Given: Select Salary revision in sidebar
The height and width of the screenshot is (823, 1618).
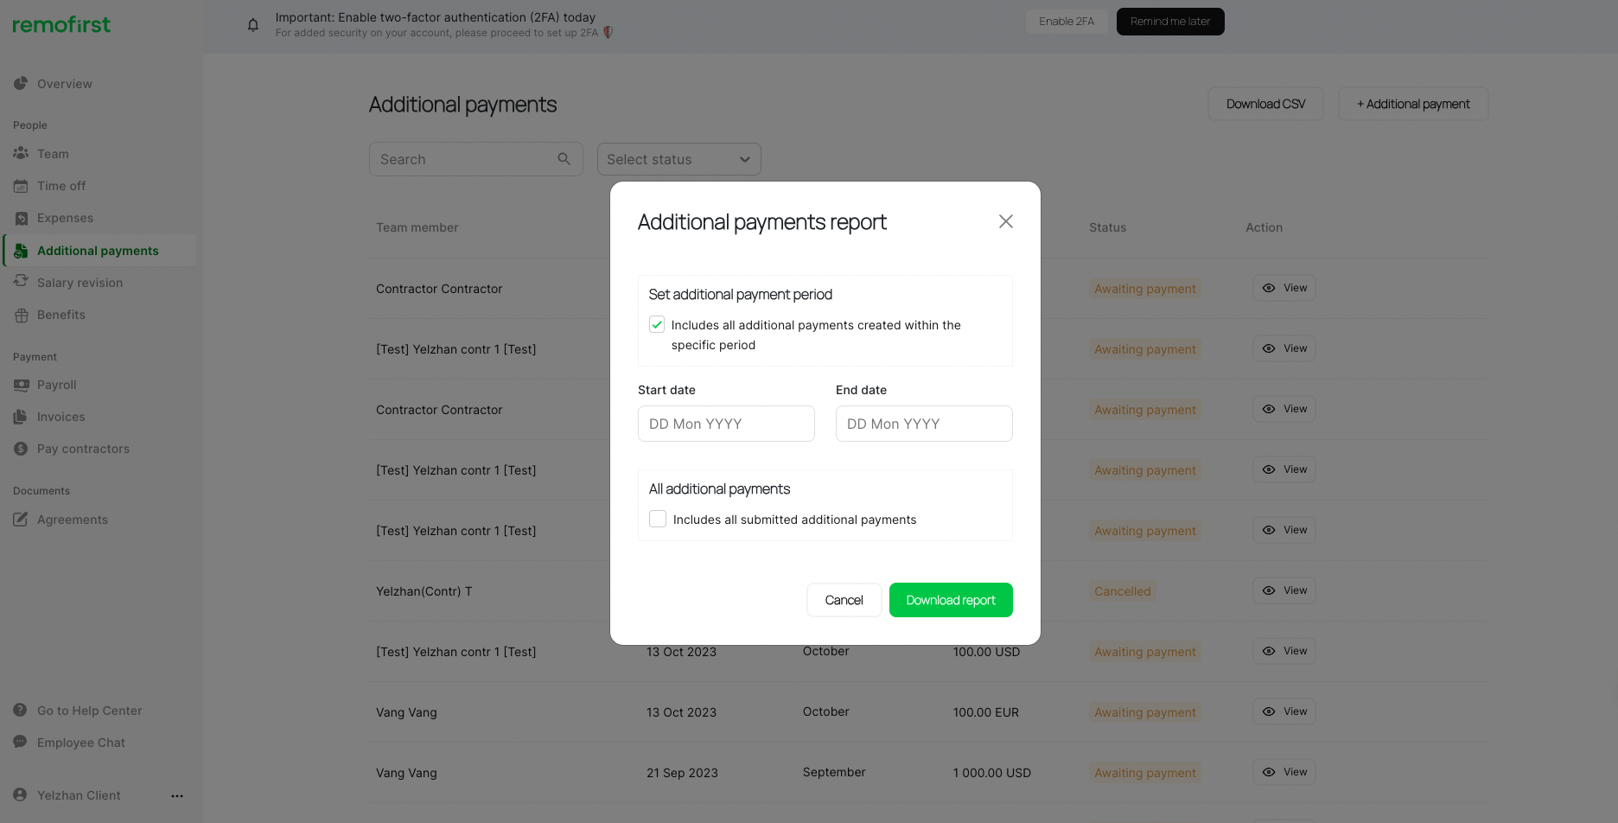Looking at the screenshot, I should [80, 283].
